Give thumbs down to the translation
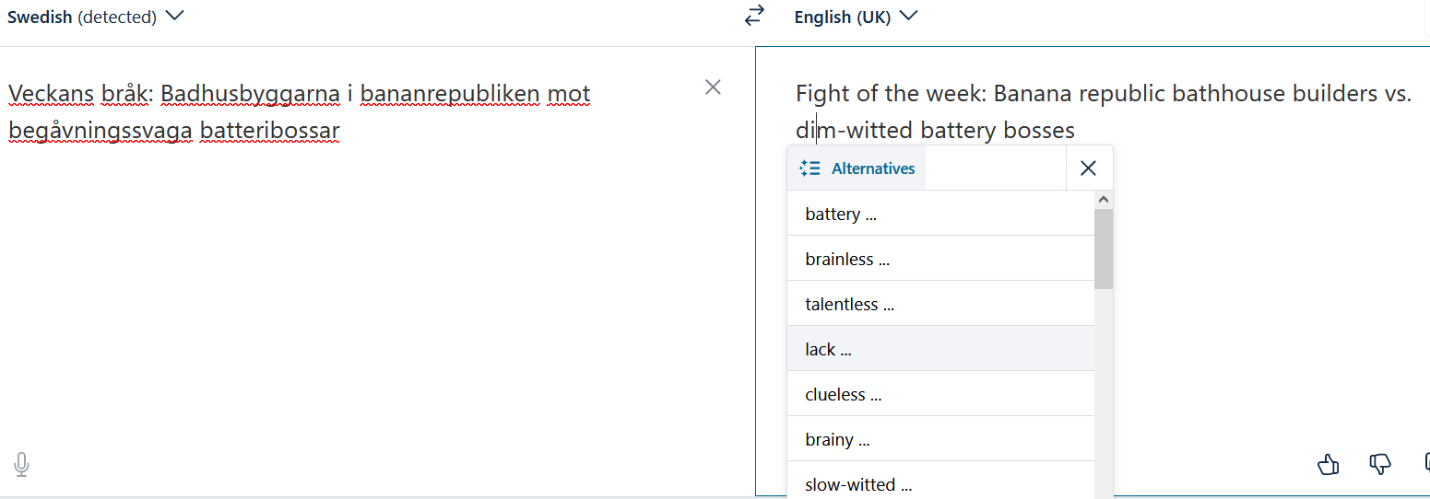This screenshot has width=1430, height=499. tap(1379, 464)
